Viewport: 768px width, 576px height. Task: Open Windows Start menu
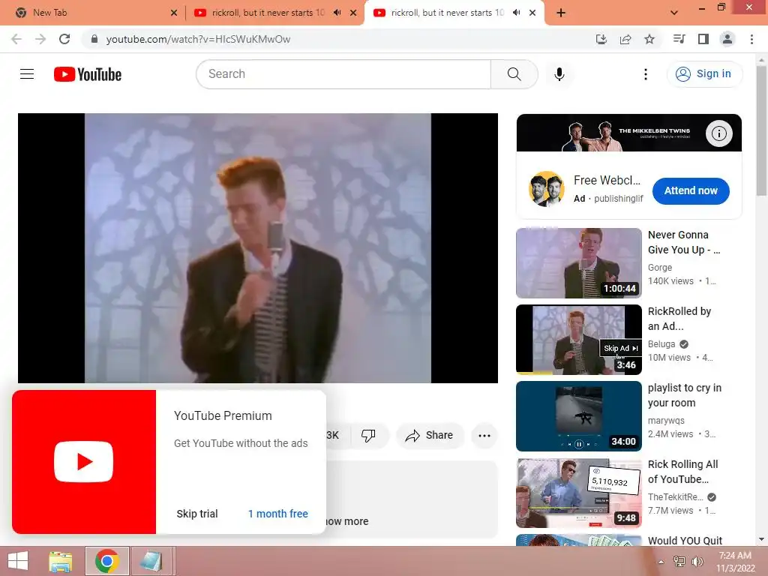click(x=18, y=561)
